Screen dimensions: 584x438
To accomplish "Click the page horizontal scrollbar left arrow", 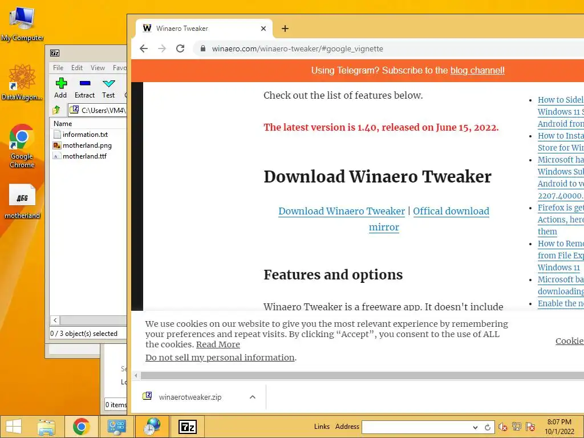I will [x=136, y=375].
